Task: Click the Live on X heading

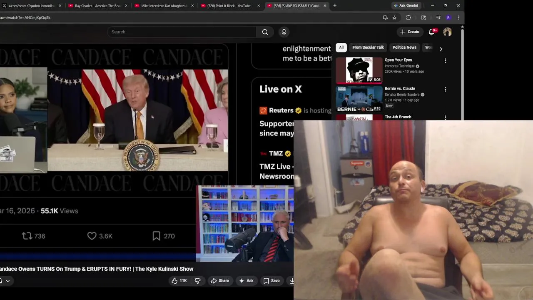Action: [x=281, y=89]
